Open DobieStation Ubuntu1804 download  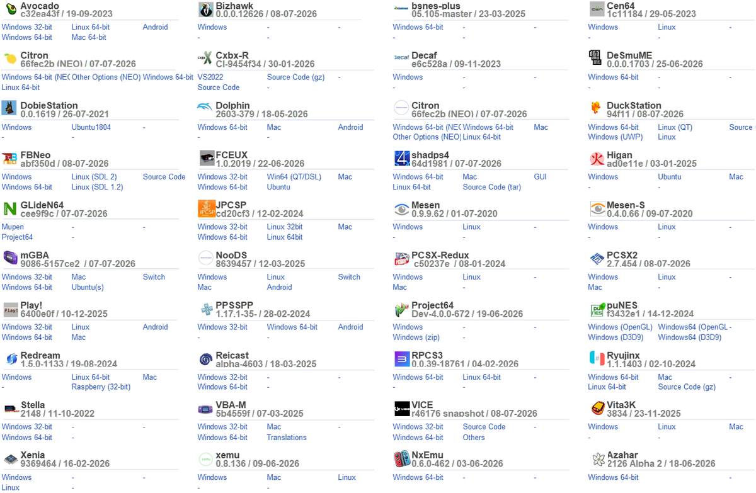click(x=91, y=127)
